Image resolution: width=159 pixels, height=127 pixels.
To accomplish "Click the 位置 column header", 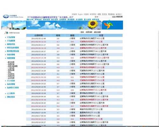I will 101,35.
